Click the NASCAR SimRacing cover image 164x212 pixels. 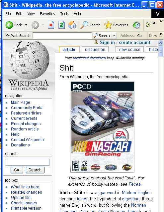[102, 127]
